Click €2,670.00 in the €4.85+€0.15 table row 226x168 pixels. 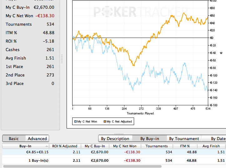tap(100, 152)
